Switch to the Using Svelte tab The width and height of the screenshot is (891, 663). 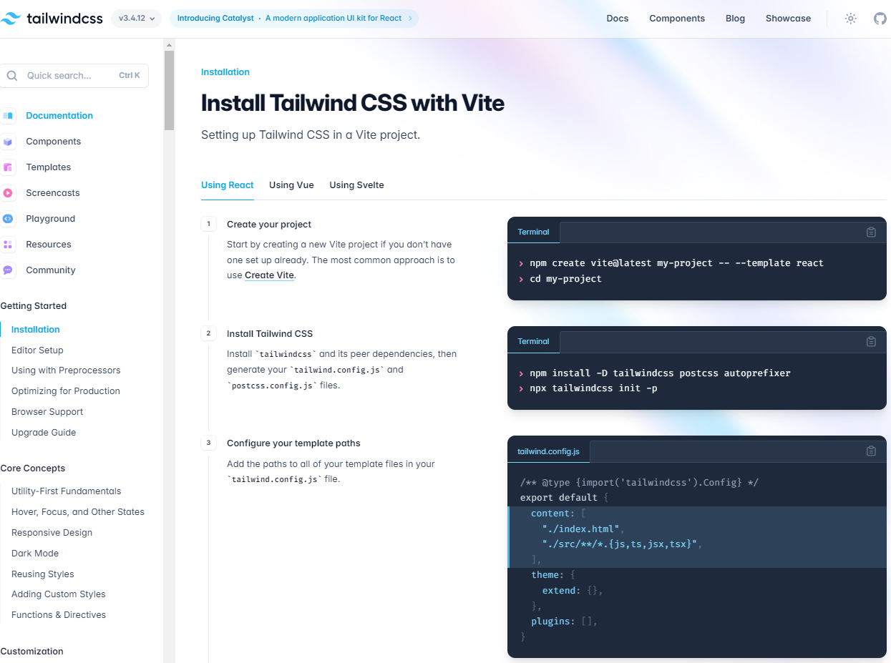pos(356,185)
